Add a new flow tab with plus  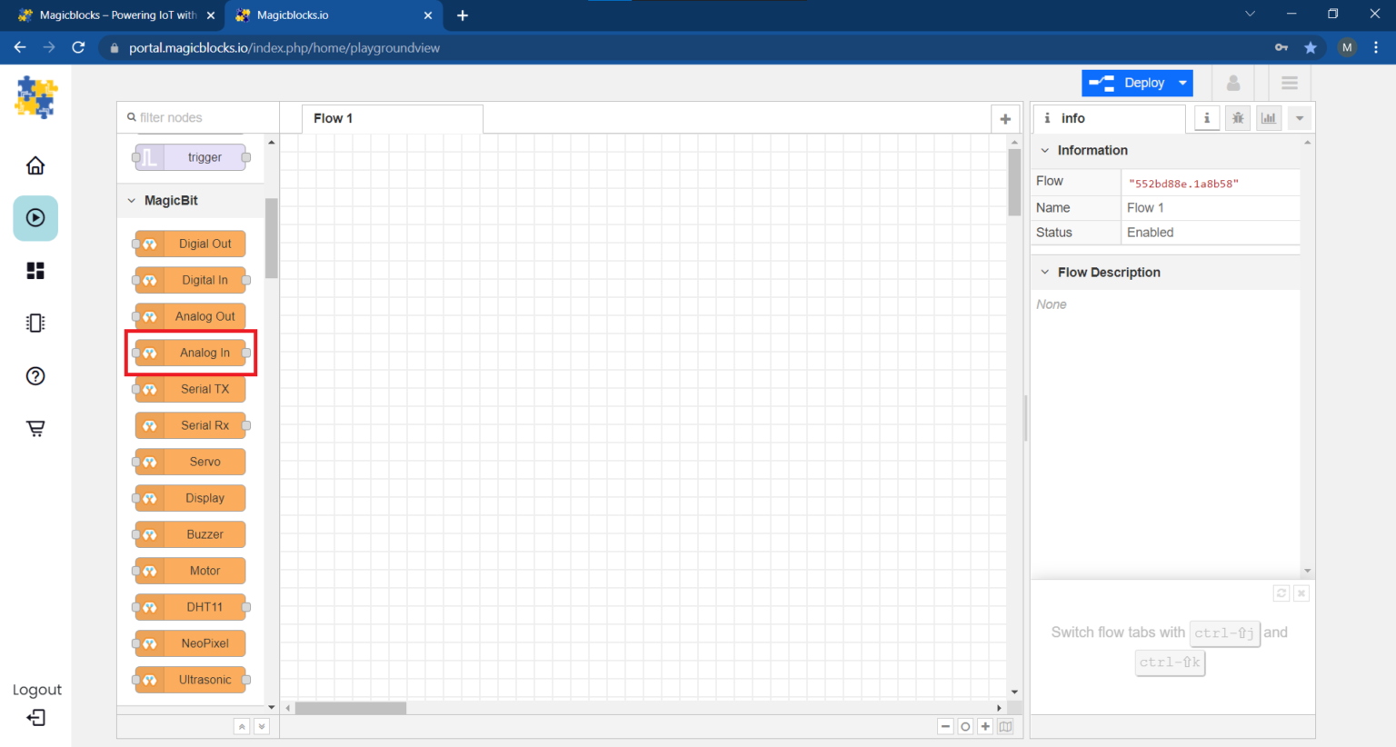click(1005, 119)
